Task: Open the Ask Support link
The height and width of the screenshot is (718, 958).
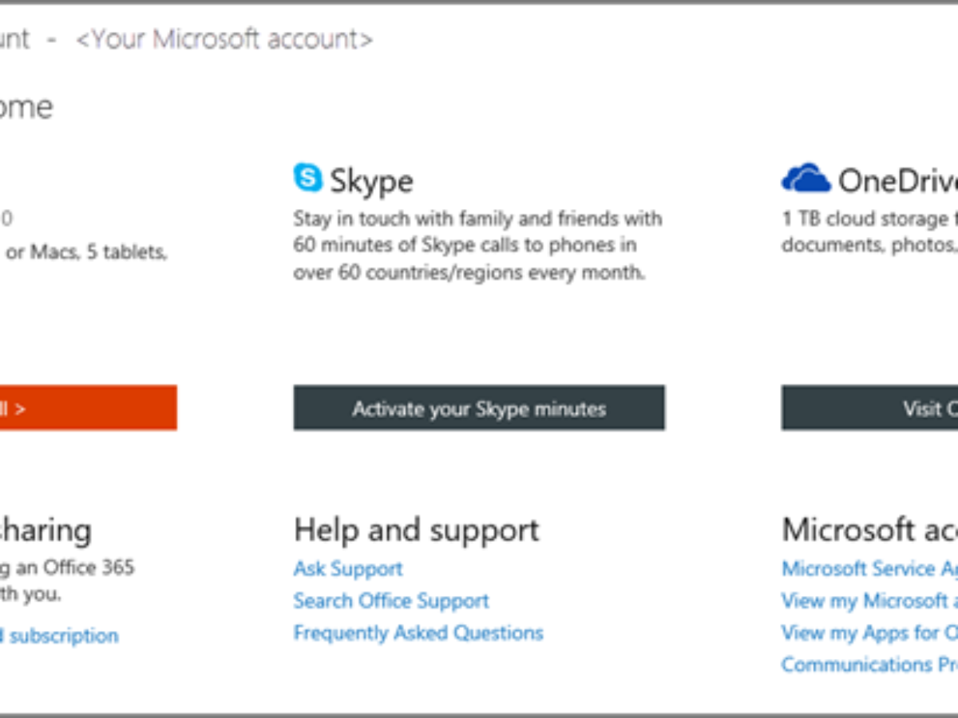Action: 348,569
